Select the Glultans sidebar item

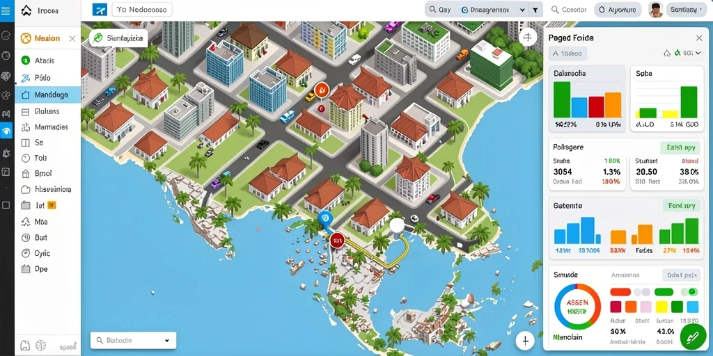(x=48, y=111)
